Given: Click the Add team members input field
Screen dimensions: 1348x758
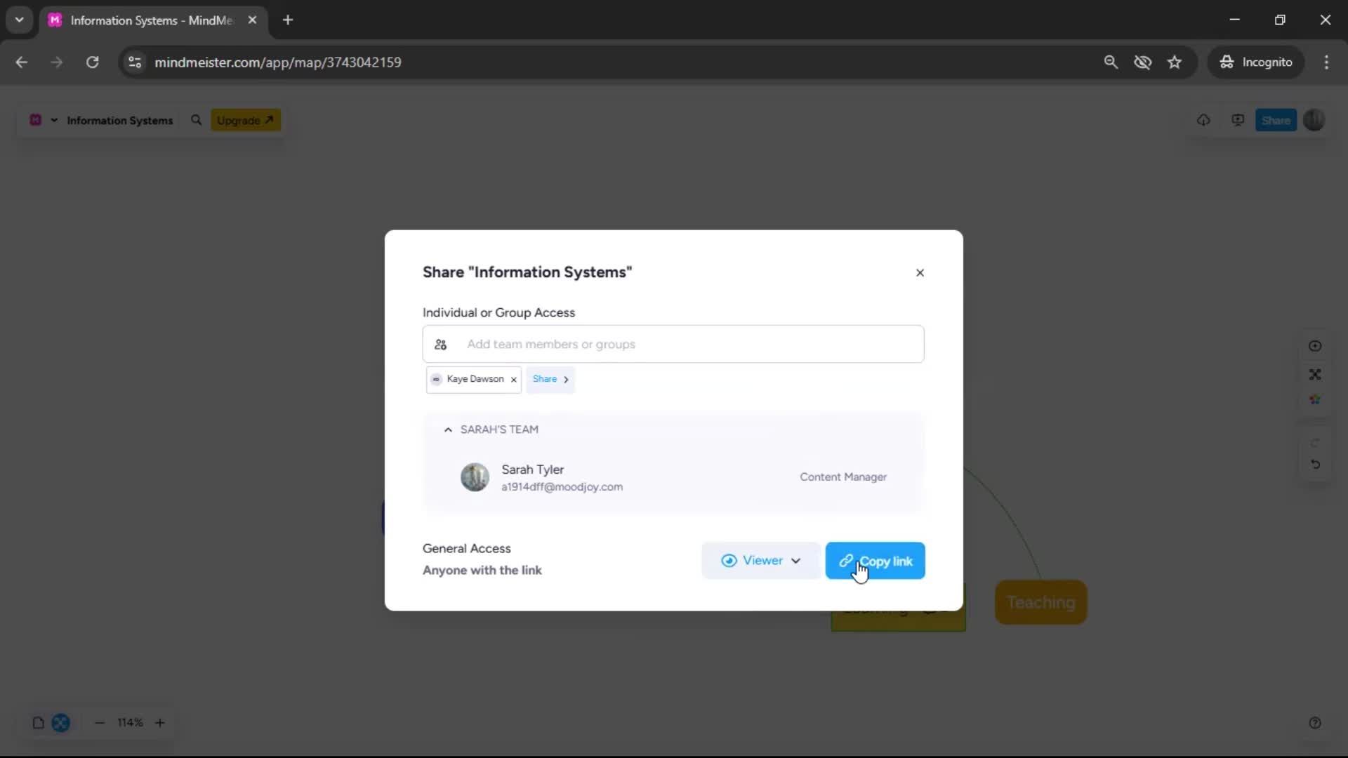Looking at the screenshot, I should (x=673, y=344).
